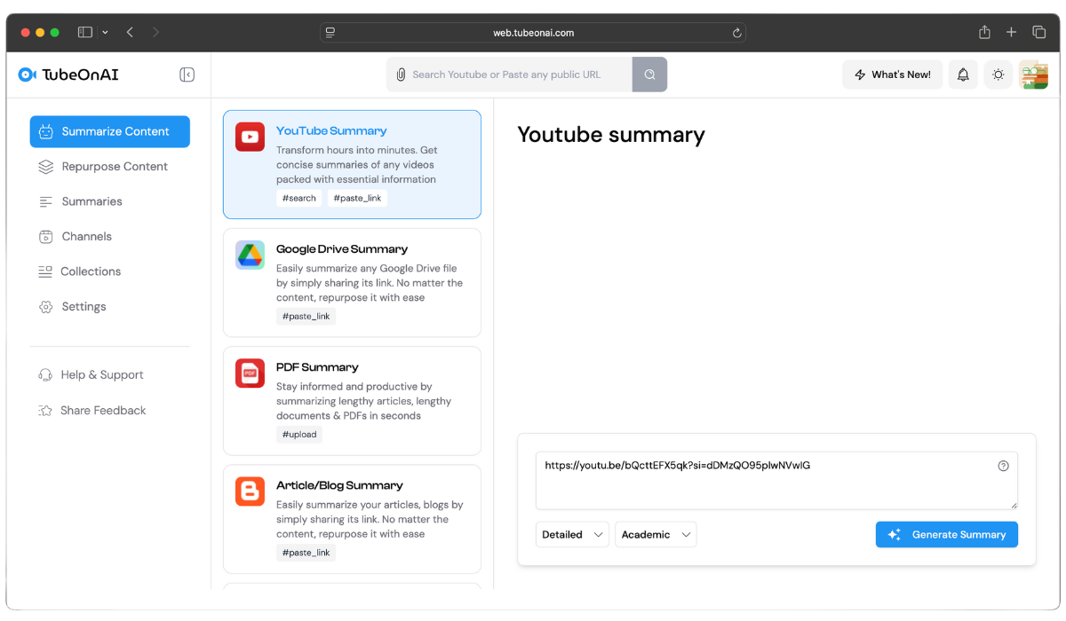Select the PDF Summary card title
Viewport: 1066px width, 621px height.
click(317, 367)
